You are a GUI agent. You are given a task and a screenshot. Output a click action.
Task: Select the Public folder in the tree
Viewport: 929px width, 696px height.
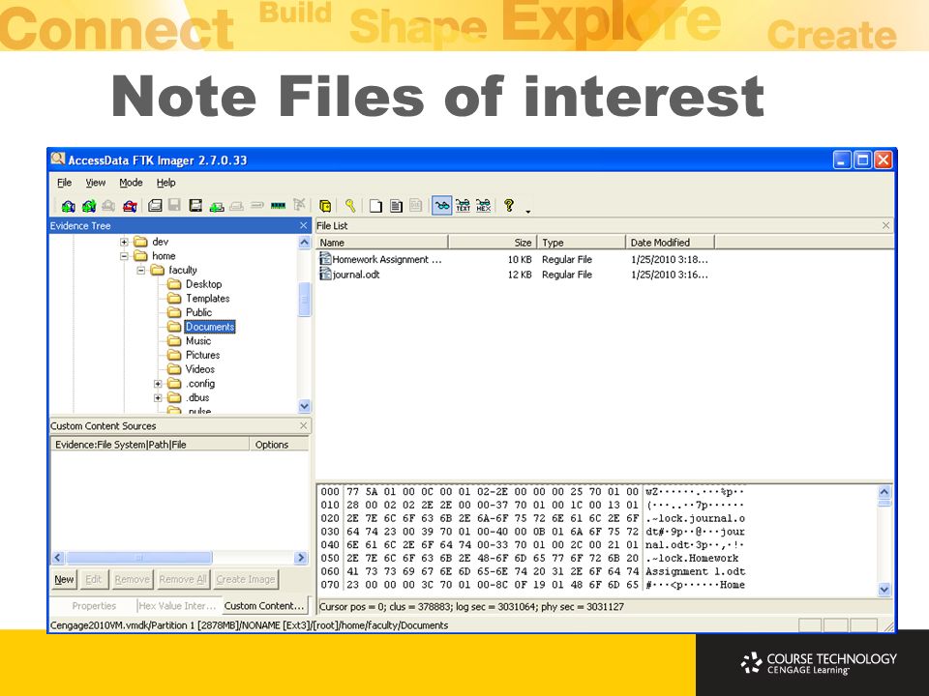(198, 312)
